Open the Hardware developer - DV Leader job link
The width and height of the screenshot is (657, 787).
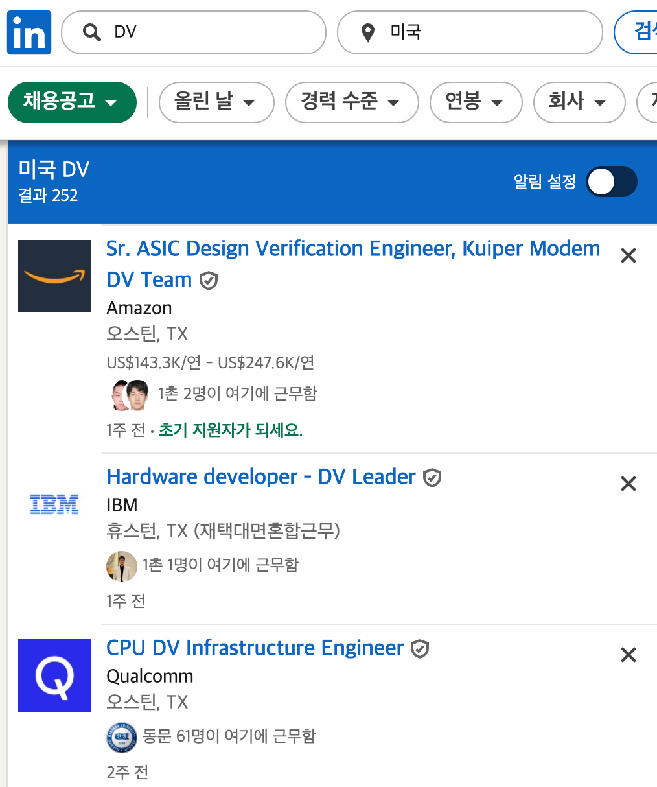[x=260, y=476]
